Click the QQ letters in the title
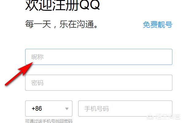 point(89,5)
